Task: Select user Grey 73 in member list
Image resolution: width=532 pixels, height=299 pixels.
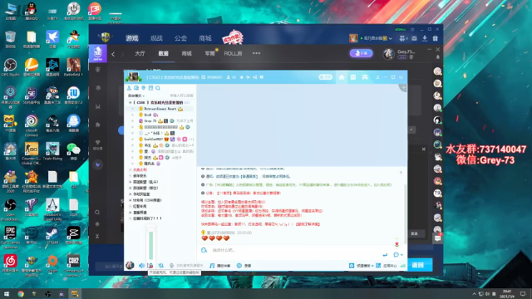Action: [150, 120]
